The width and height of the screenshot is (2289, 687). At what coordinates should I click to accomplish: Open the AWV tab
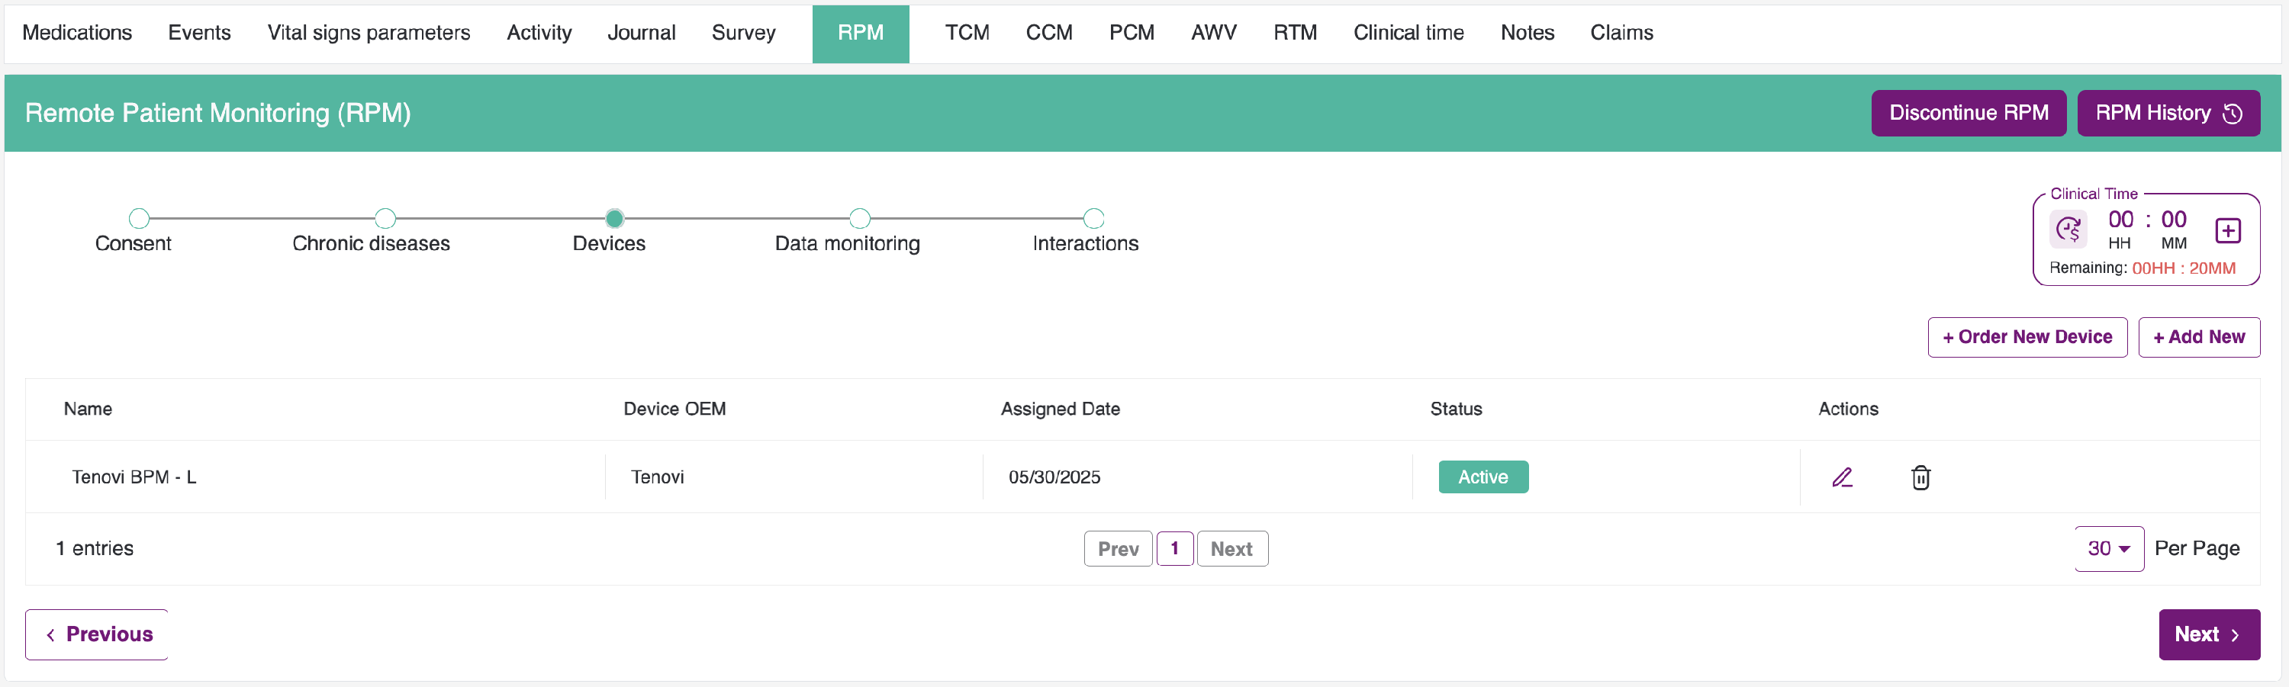(x=1213, y=33)
